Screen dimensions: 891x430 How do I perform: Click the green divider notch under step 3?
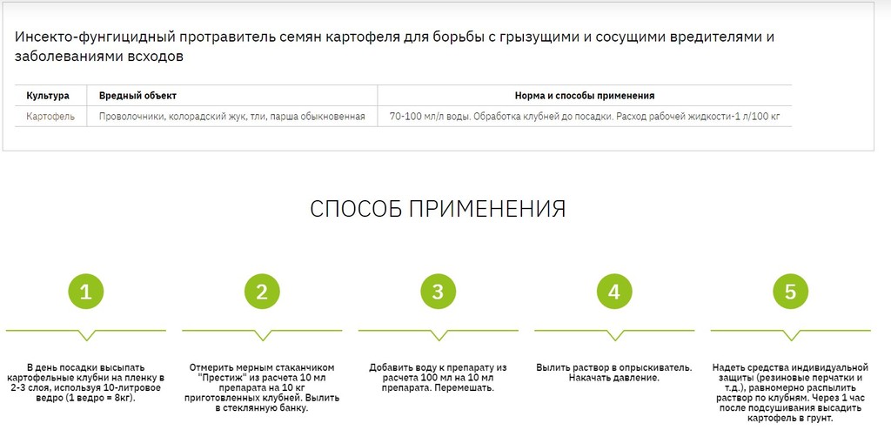(438, 335)
